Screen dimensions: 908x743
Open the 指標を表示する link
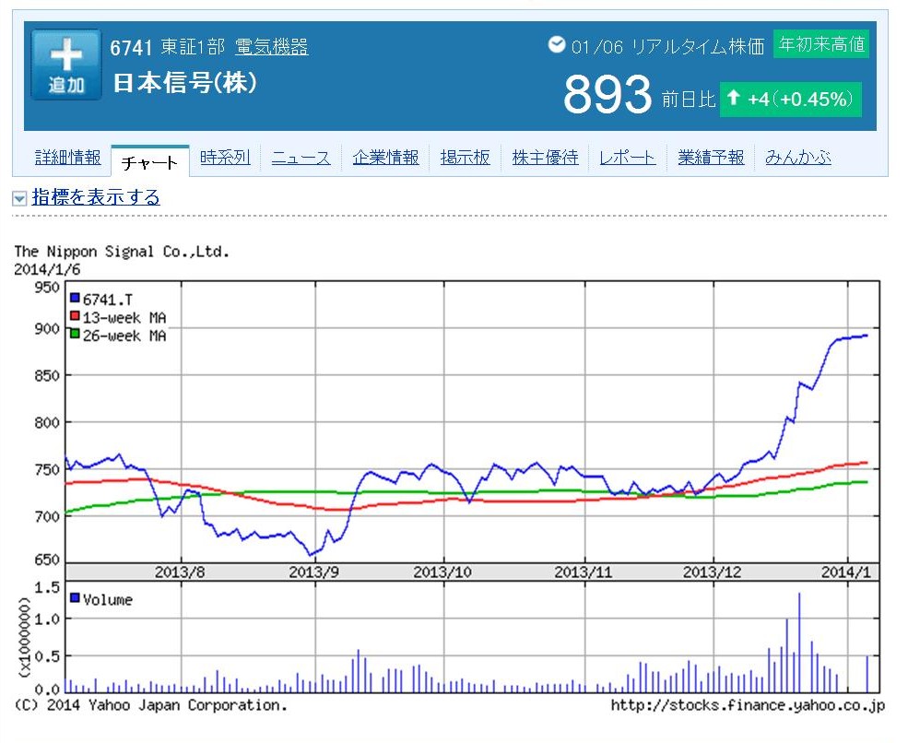tap(96, 197)
